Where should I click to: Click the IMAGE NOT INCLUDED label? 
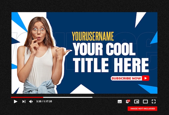click(143, 109)
